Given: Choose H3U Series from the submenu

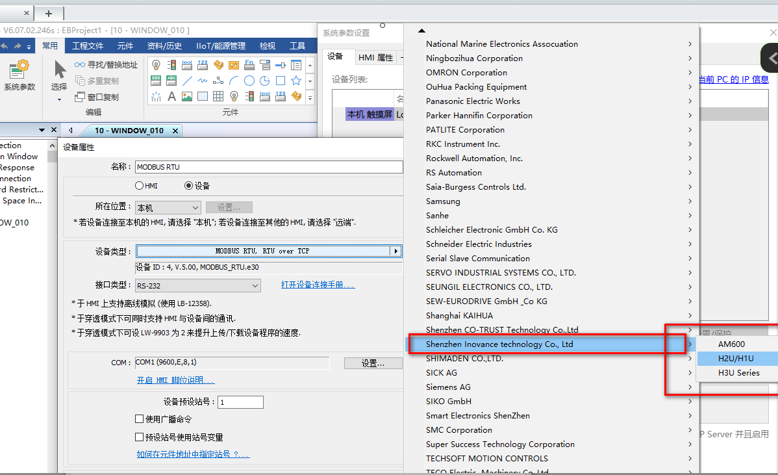Looking at the screenshot, I should pos(738,373).
